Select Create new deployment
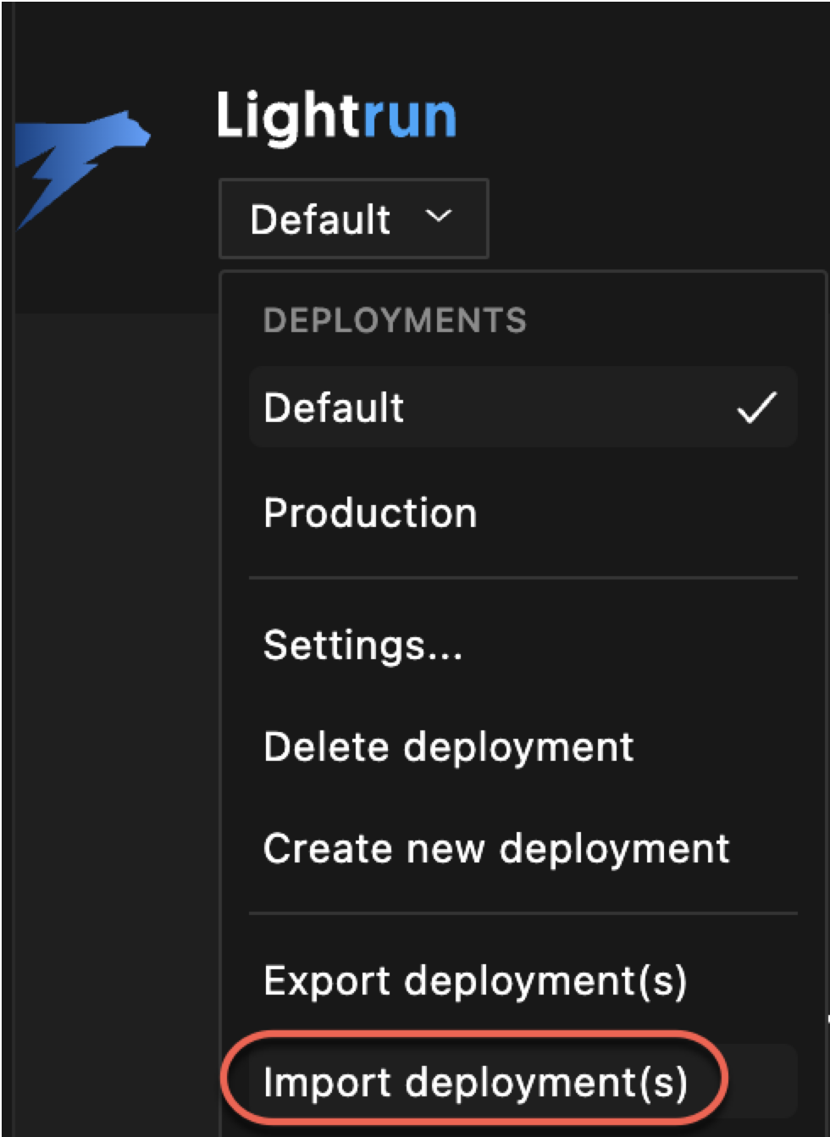The height and width of the screenshot is (1137, 830). tap(496, 849)
